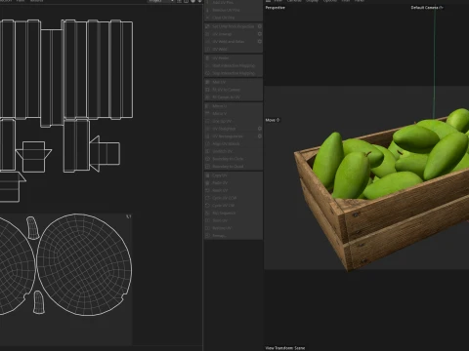Click the Mirror U command icon
Viewport: 469px width, 351px height.
tap(208, 106)
